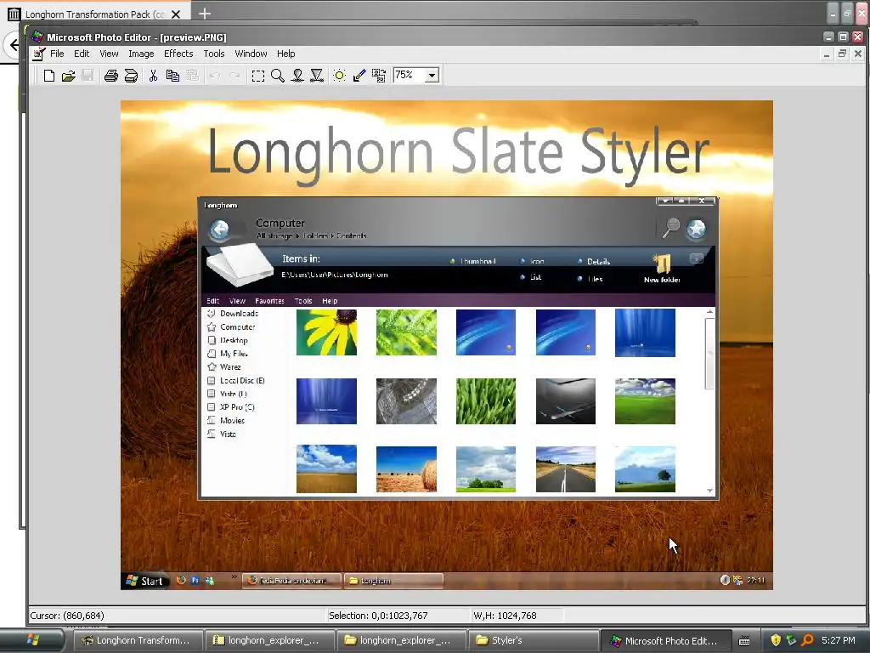870x653 pixels.
Task: Click the keyboard icon in taskbar
Action: tap(744, 641)
